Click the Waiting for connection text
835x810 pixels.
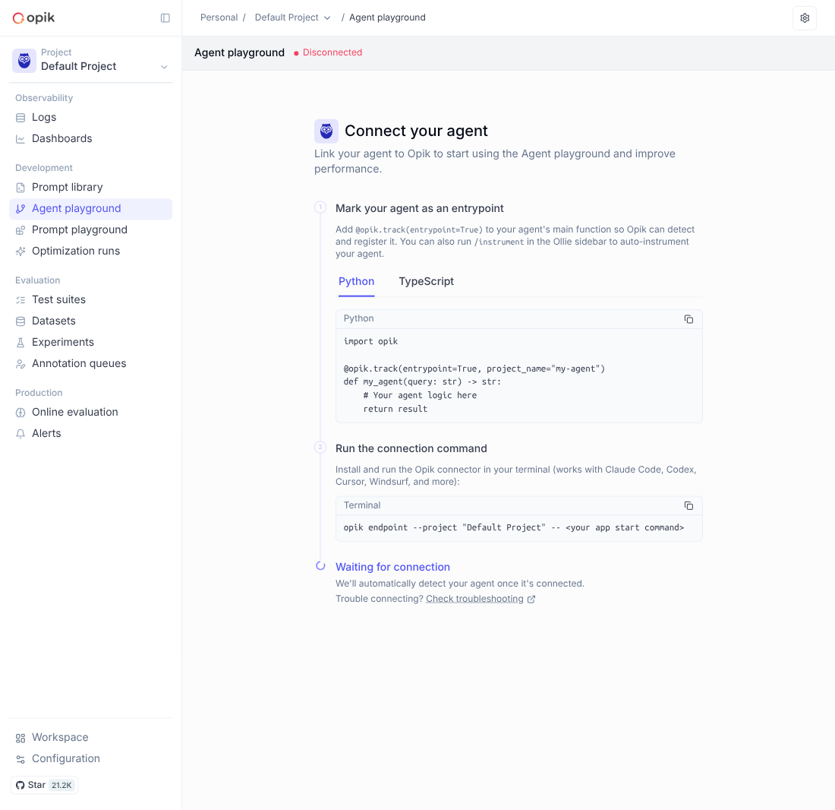[392, 567]
